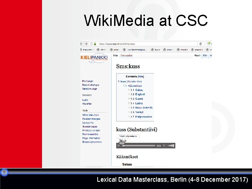This screenshot has width=252, height=189.
Task: Open Printable version link
Action: [91, 130]
